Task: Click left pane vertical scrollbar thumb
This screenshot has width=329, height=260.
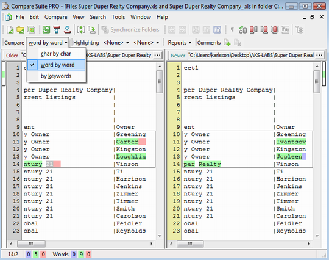Action: [x=160, y=81]
